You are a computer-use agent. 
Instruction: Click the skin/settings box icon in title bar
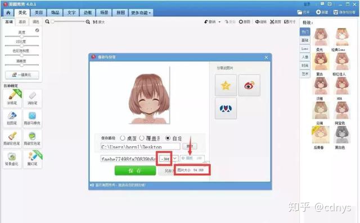(330, 4)
